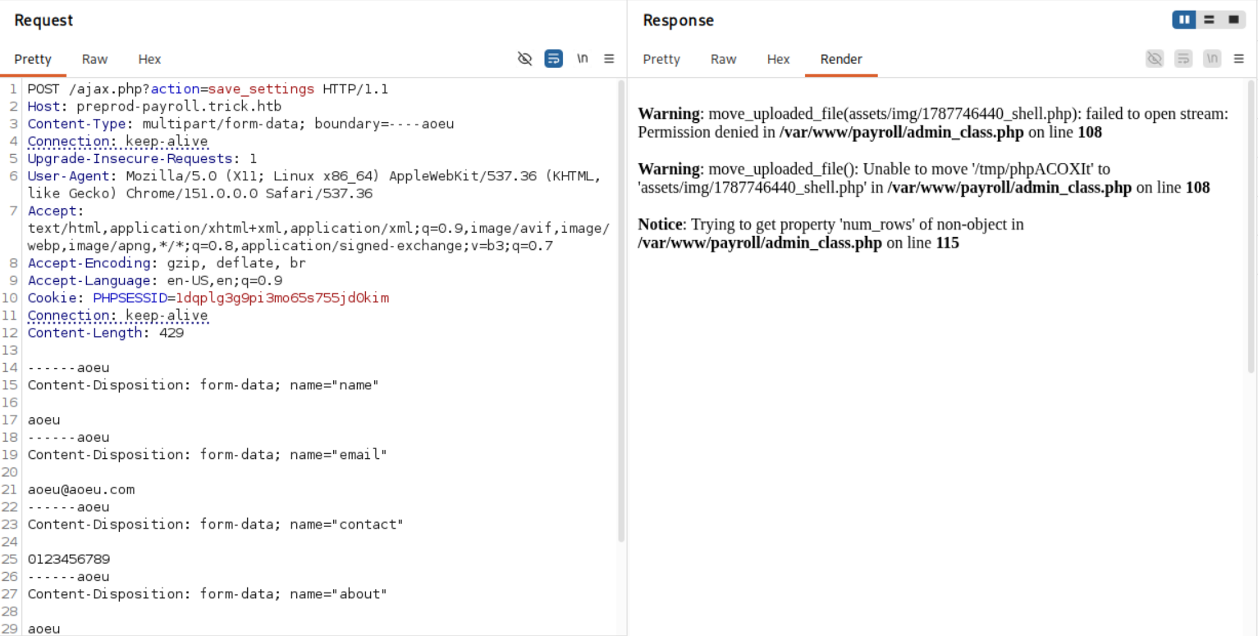
Task: Click the name="contact" Content-Disposition line
Action: point(216,524)
